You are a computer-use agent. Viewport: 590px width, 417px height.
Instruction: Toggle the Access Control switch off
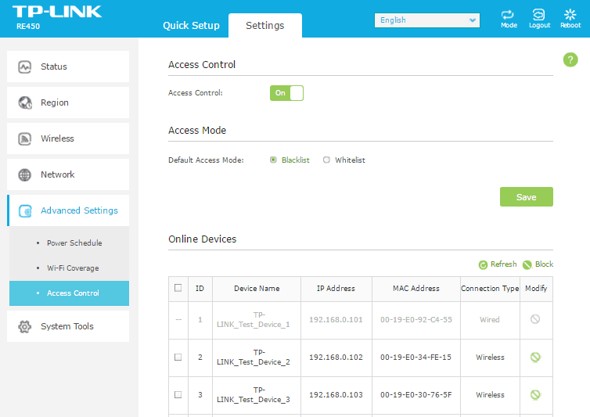coord(286,93)
